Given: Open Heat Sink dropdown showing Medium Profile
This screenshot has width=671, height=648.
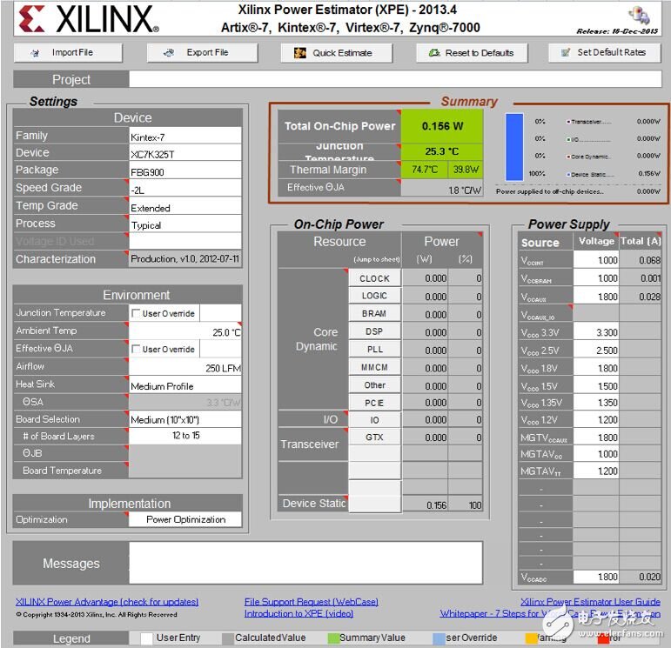Looking at the screenshot, I should click(x=185, y=385).
